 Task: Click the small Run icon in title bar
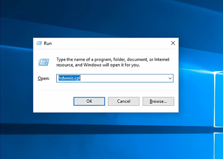(x=39, y=43)
